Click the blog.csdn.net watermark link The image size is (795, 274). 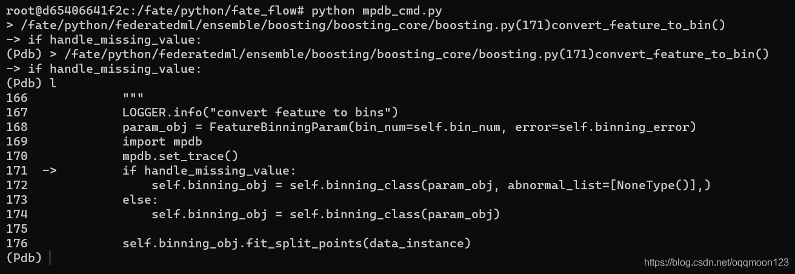(716, 262)
